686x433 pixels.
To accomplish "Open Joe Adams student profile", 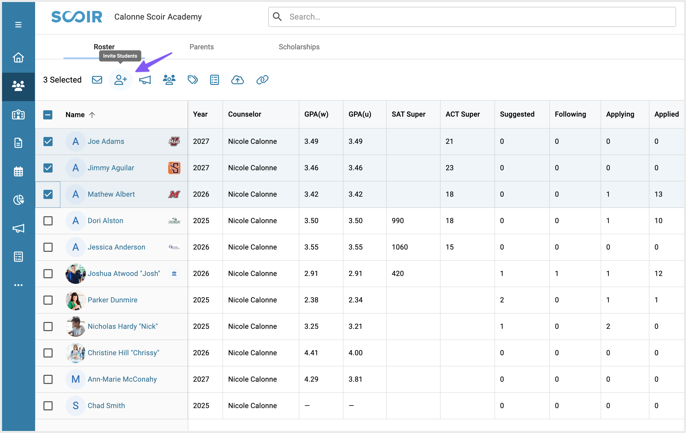I will [x=106, y=141].
